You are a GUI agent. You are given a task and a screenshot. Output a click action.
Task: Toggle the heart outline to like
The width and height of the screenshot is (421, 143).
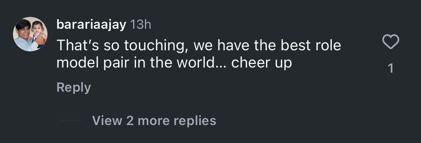(391, 42)
